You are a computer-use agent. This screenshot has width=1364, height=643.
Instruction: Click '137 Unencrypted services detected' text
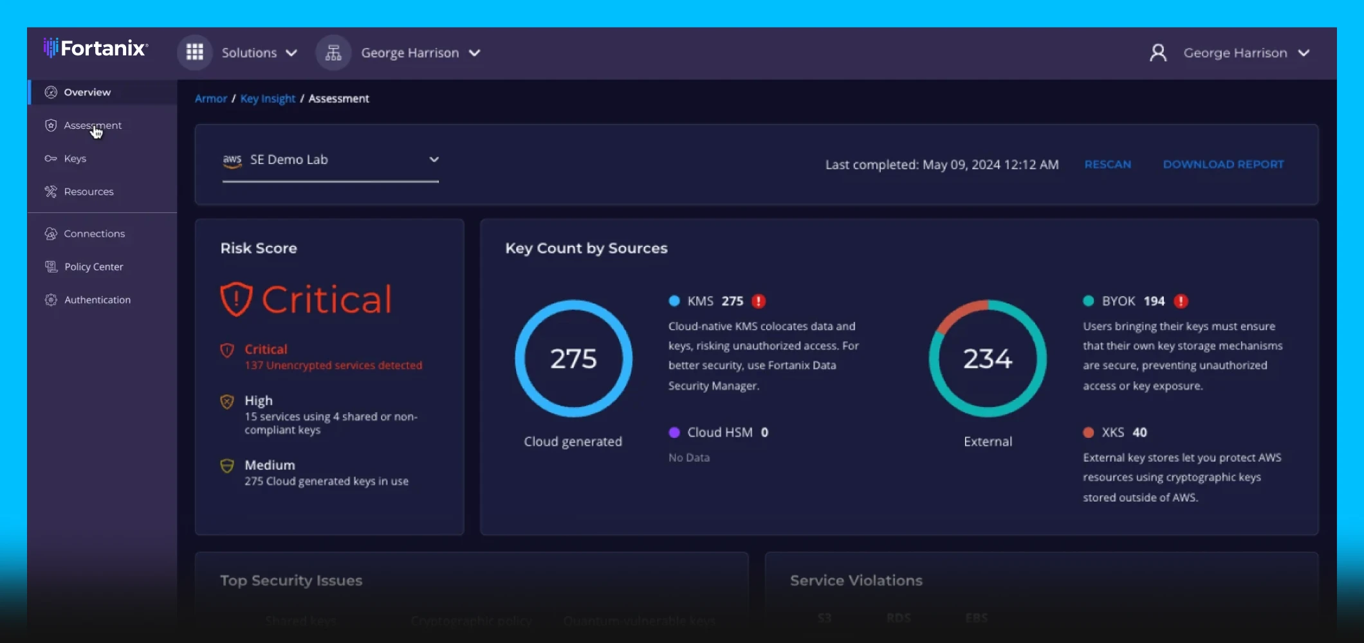(333, 365)
